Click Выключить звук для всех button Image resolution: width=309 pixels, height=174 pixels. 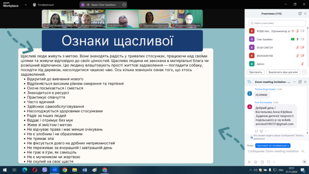283,72
